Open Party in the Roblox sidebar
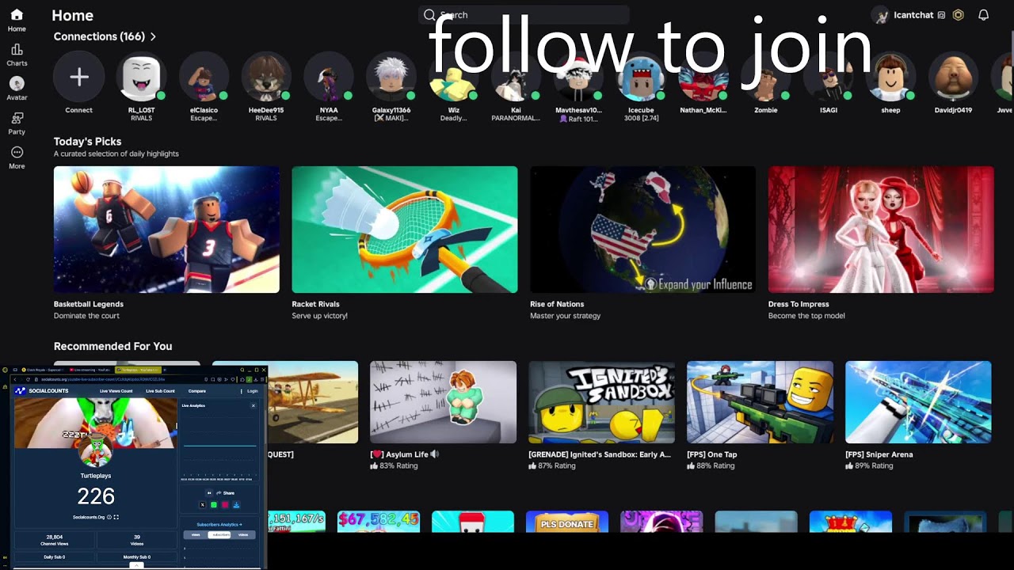1014x570 pixels. [17, 123]
